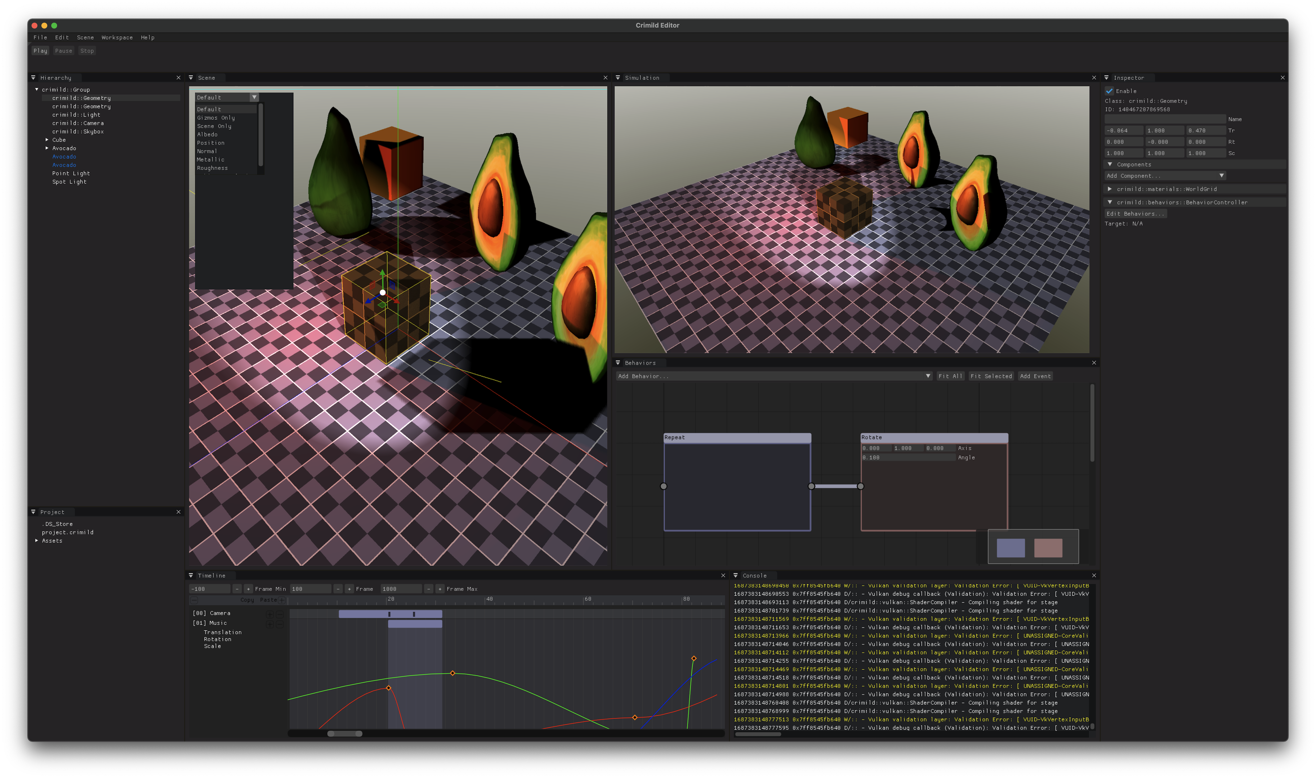This screenshot has width=1316, height=778.
Task: Collapse the crimild::Group tree node
Action: [37, 90]
